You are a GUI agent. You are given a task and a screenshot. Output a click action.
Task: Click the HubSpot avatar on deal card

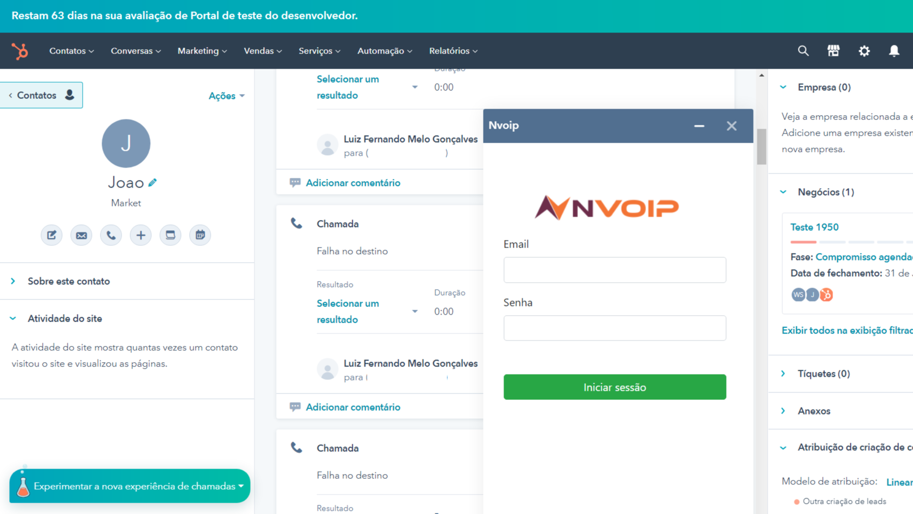[x=826, y=295]
